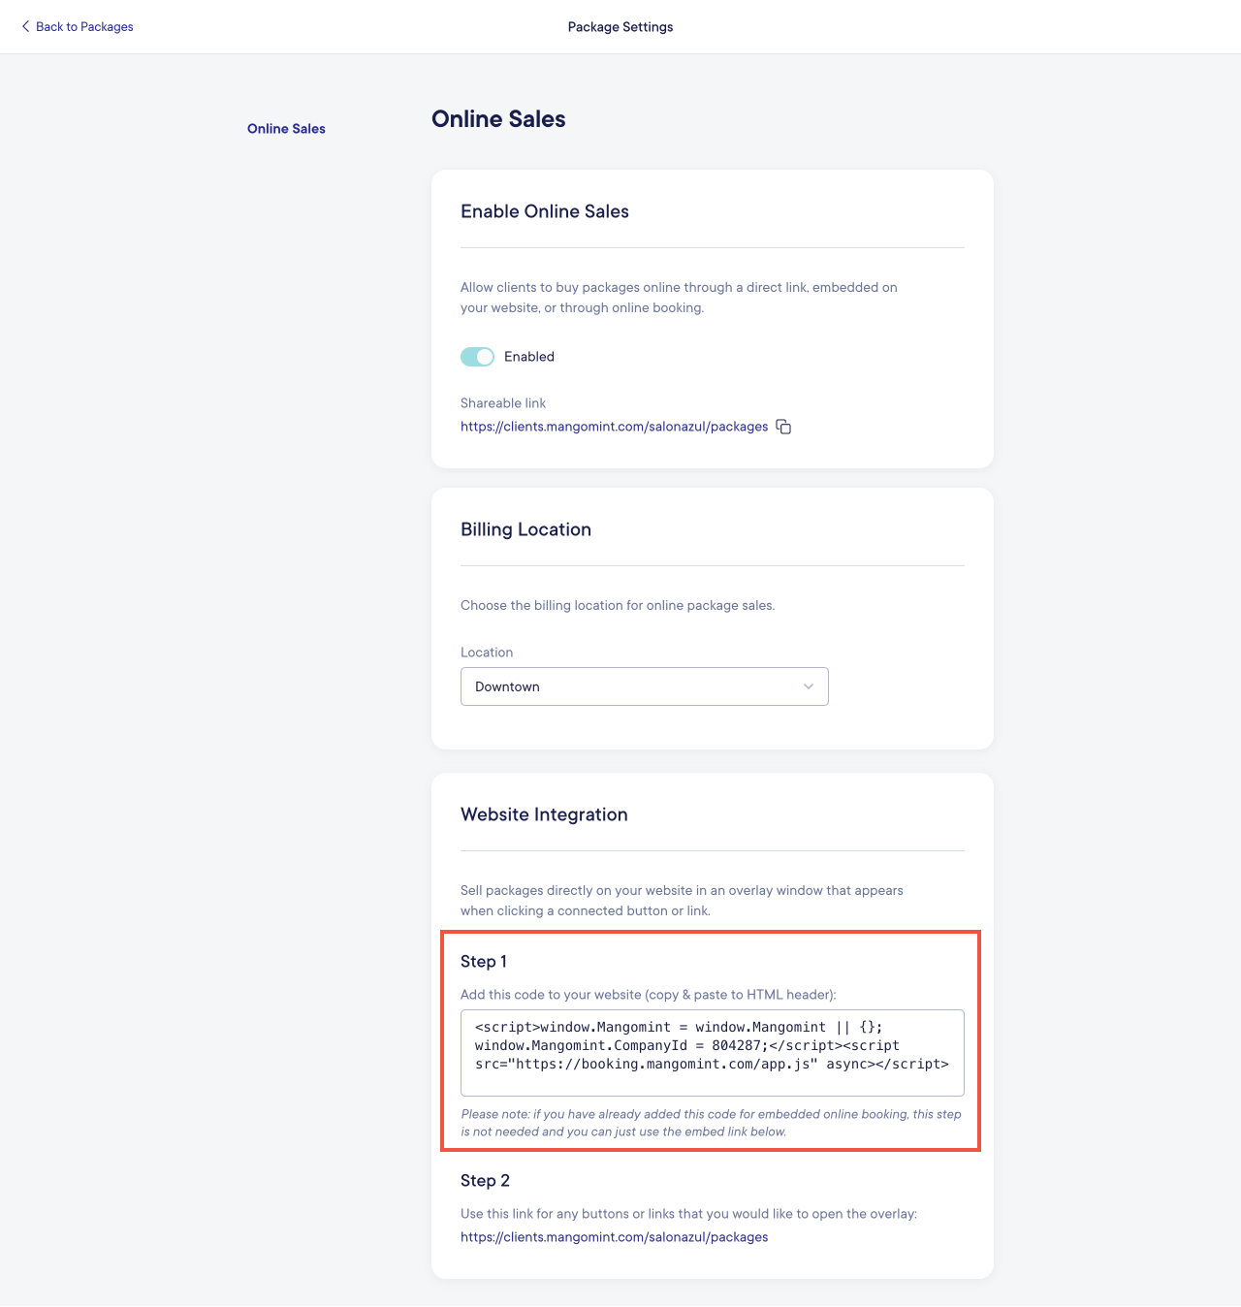This screenshot has height=1307, width=1241.
Task: Click the 'Location' field label
Action: 487,653
